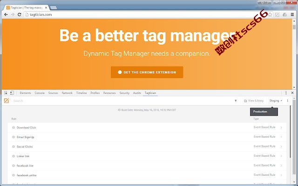Screen dimensions: 298x186
Task: Expand the facebook unlike rule chevron
Action: pyautogui.click(x=281, y=175)
